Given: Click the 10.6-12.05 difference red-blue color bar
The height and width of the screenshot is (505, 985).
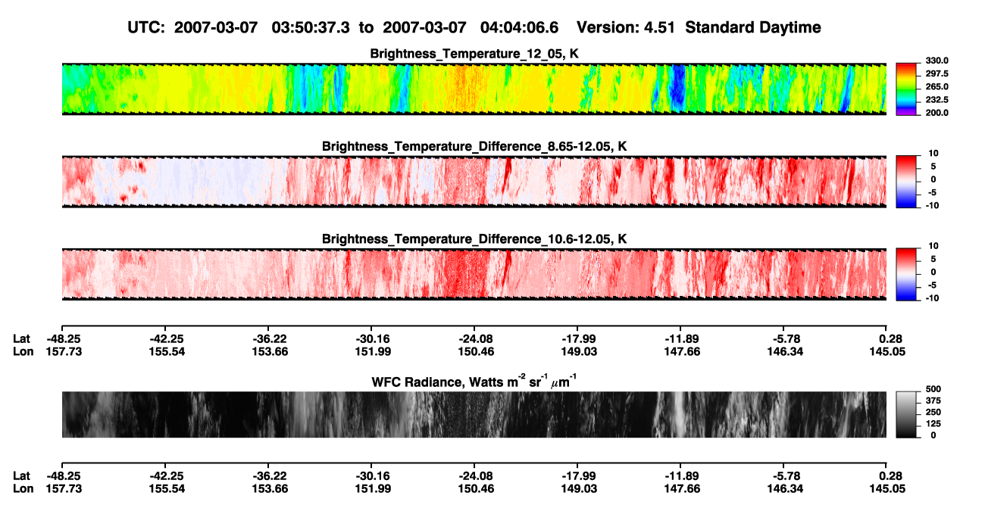Looking at the screenshot, I should pos(906,274).
